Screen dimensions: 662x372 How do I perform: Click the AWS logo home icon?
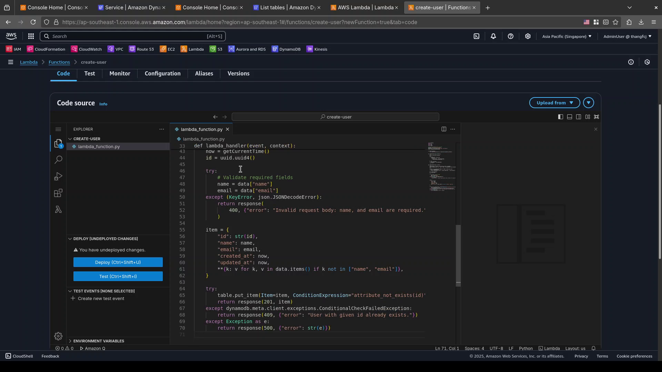[x=11, y=36]
